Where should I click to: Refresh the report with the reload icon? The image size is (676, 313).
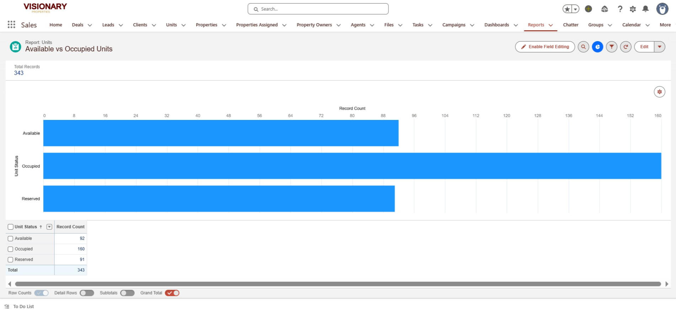(x=626, y=47)
